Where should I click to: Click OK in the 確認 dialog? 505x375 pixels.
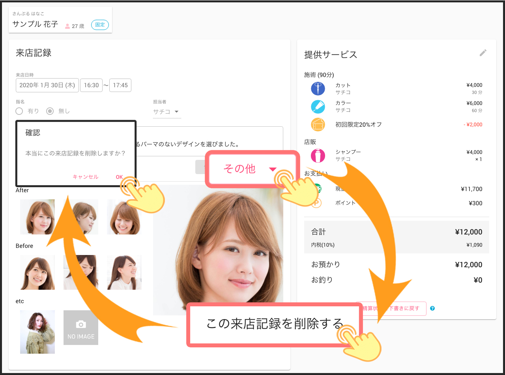point(119,177)
